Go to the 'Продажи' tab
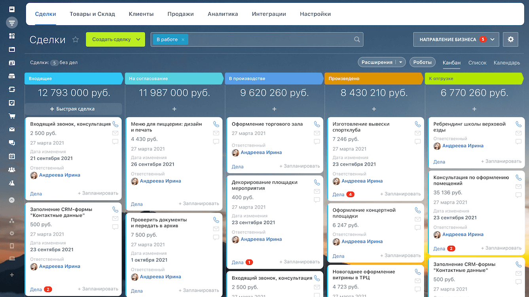The height and width of the screenshot is (297, 529). (x=180, y=14)
